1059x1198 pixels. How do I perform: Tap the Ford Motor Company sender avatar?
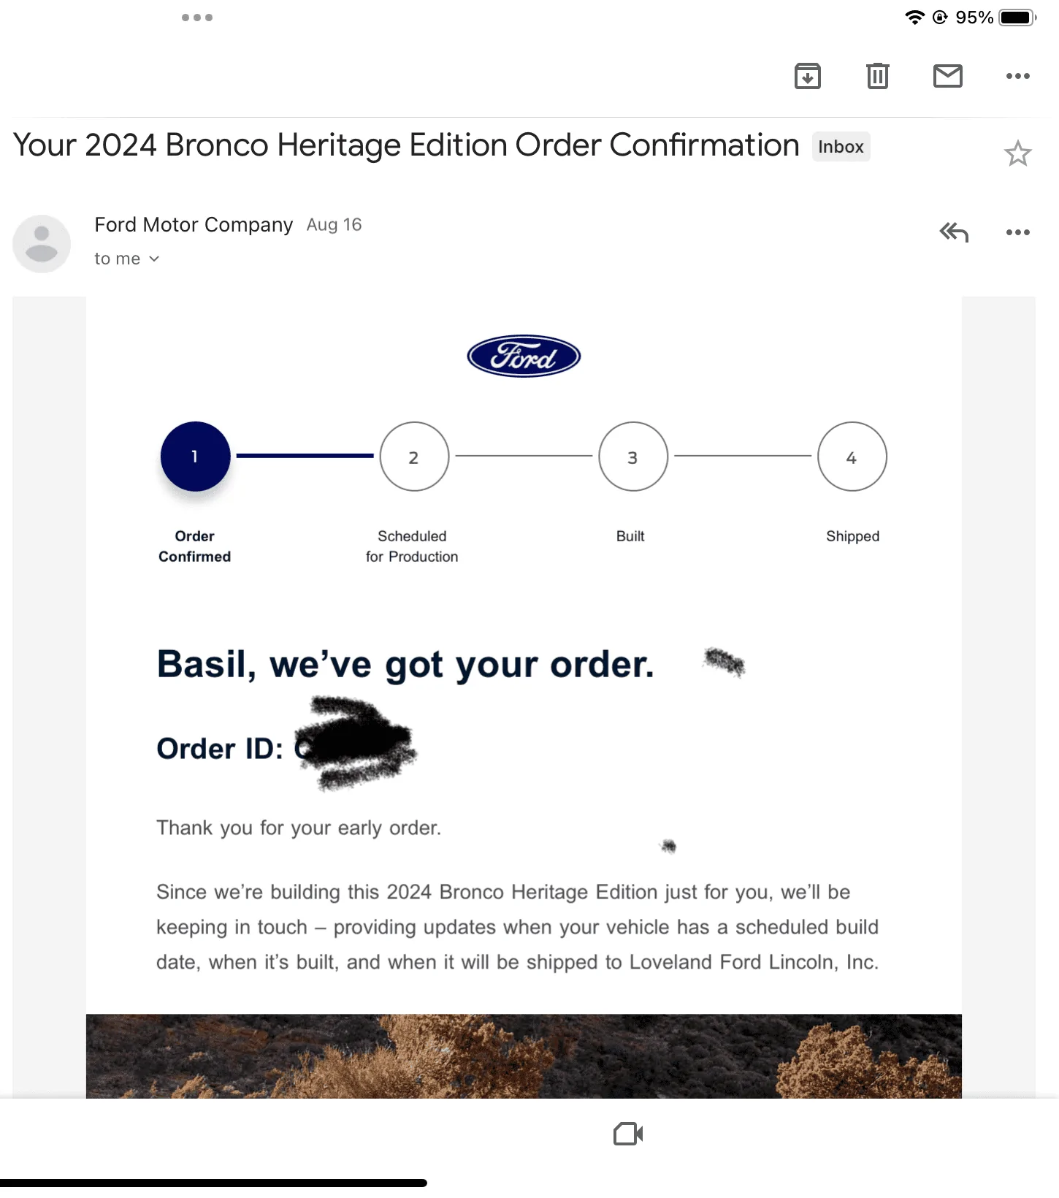[x=42, y=243]
